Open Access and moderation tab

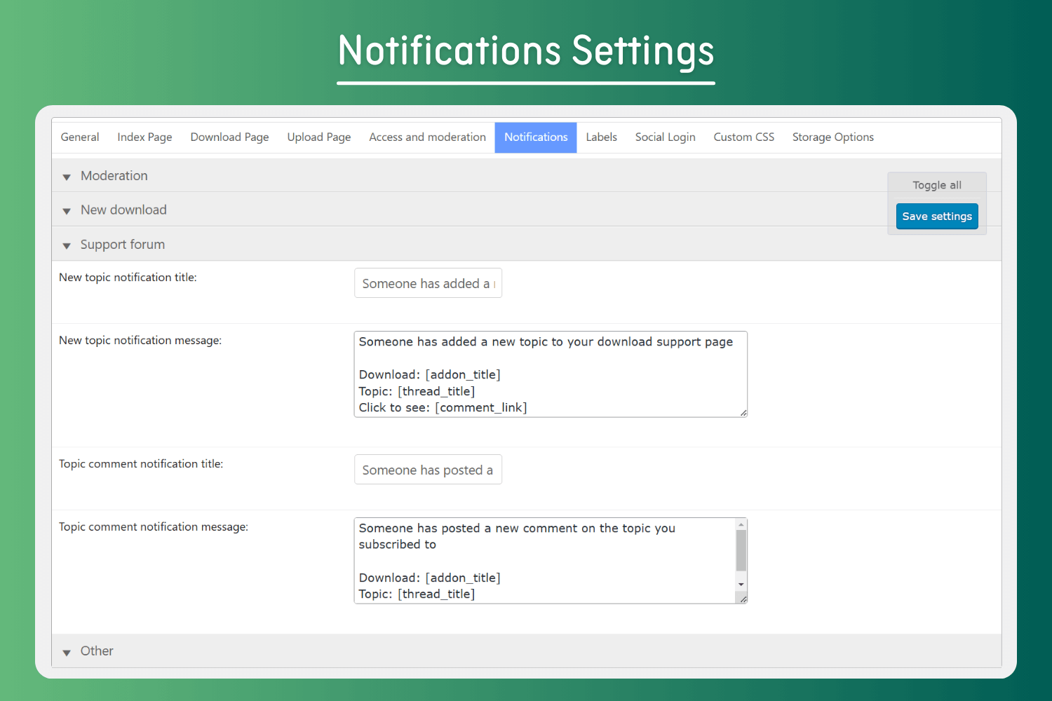click(x=427, y=137)
